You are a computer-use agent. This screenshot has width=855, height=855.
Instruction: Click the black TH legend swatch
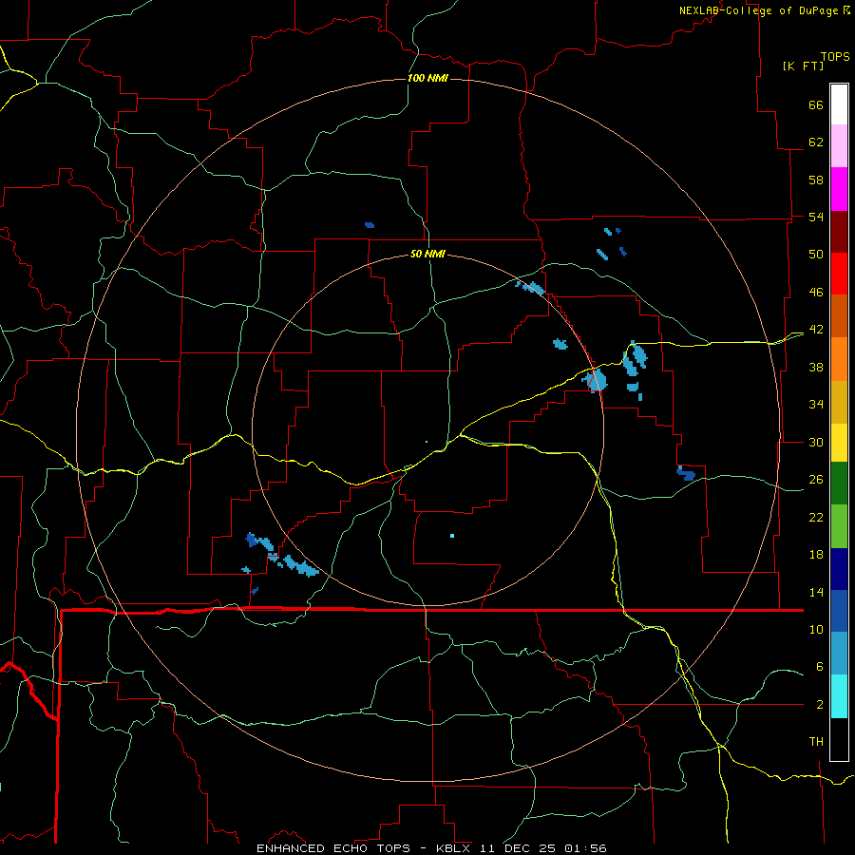pos(839,739)
